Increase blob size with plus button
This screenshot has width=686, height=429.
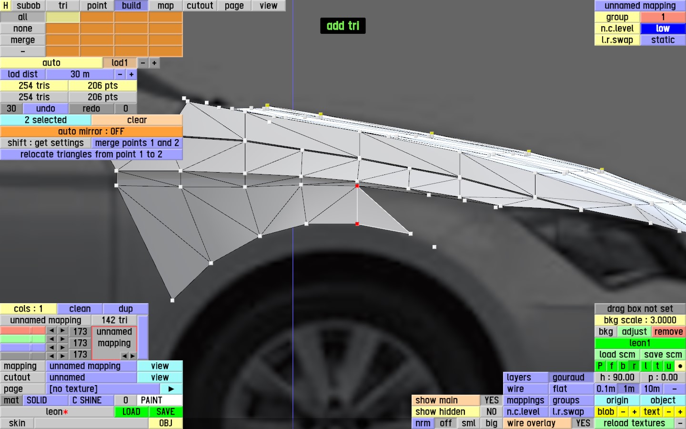635,412
